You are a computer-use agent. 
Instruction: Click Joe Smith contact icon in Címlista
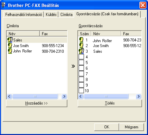10,45
